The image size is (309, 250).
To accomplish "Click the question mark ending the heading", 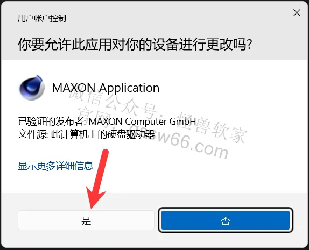I will click(249, 45).
